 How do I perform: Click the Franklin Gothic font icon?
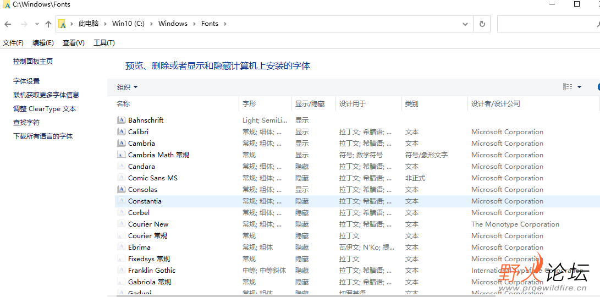122,270
